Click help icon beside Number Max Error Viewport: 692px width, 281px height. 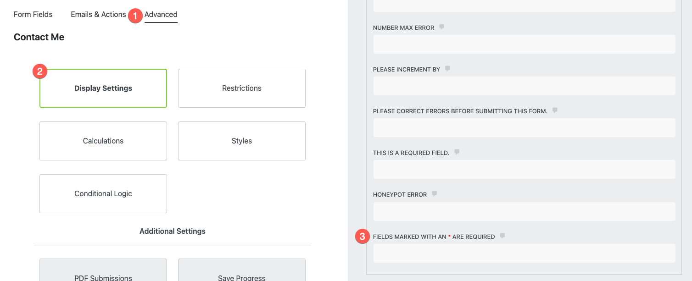[x=442, y=27]
